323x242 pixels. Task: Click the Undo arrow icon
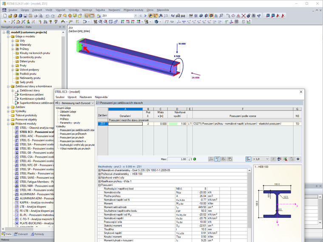[x=48, y=16]
